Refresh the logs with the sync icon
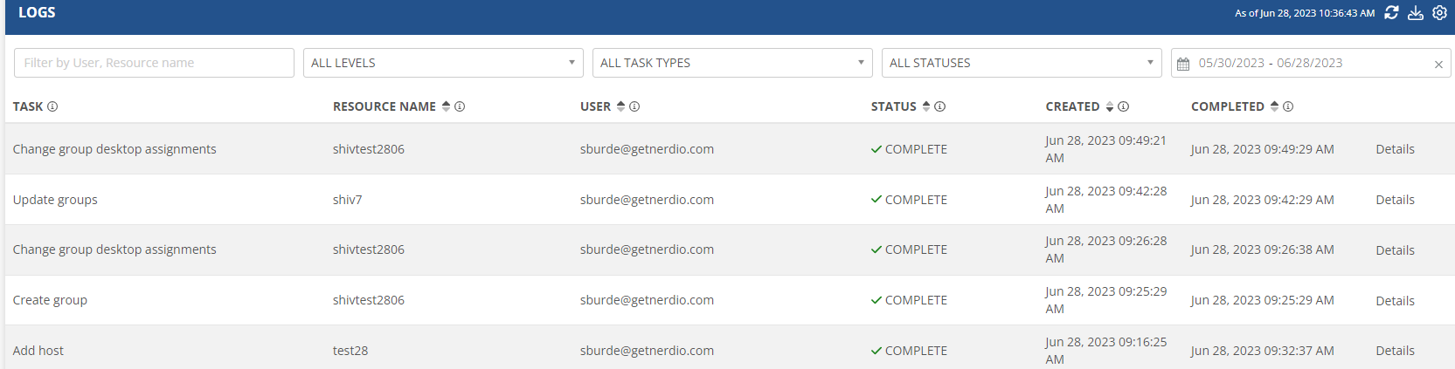Image resolution: width=1455 pixels, height=369 pixels. (x=1391, y=12)
